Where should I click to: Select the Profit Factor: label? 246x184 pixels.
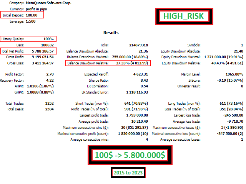[15, 74]
